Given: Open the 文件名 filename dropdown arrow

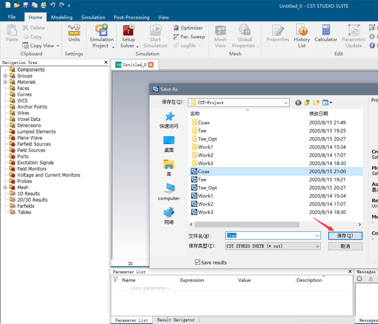Looking at the screenshot, I should pyautogui.click(x=317, y=236).
